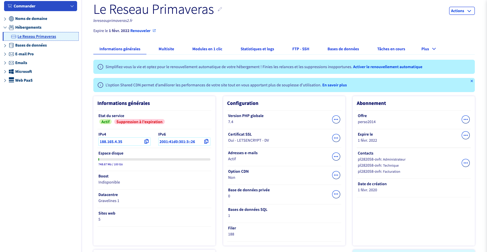Open options menu for Option CDN
The height and width of the screenshot is (252, 487).
tap(336, 175)
